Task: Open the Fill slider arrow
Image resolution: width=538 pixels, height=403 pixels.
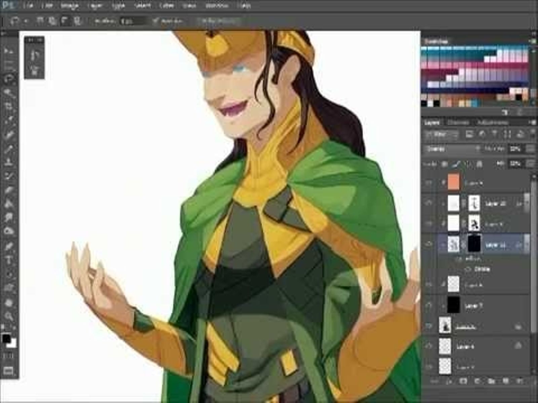Action: pos(531,164)
